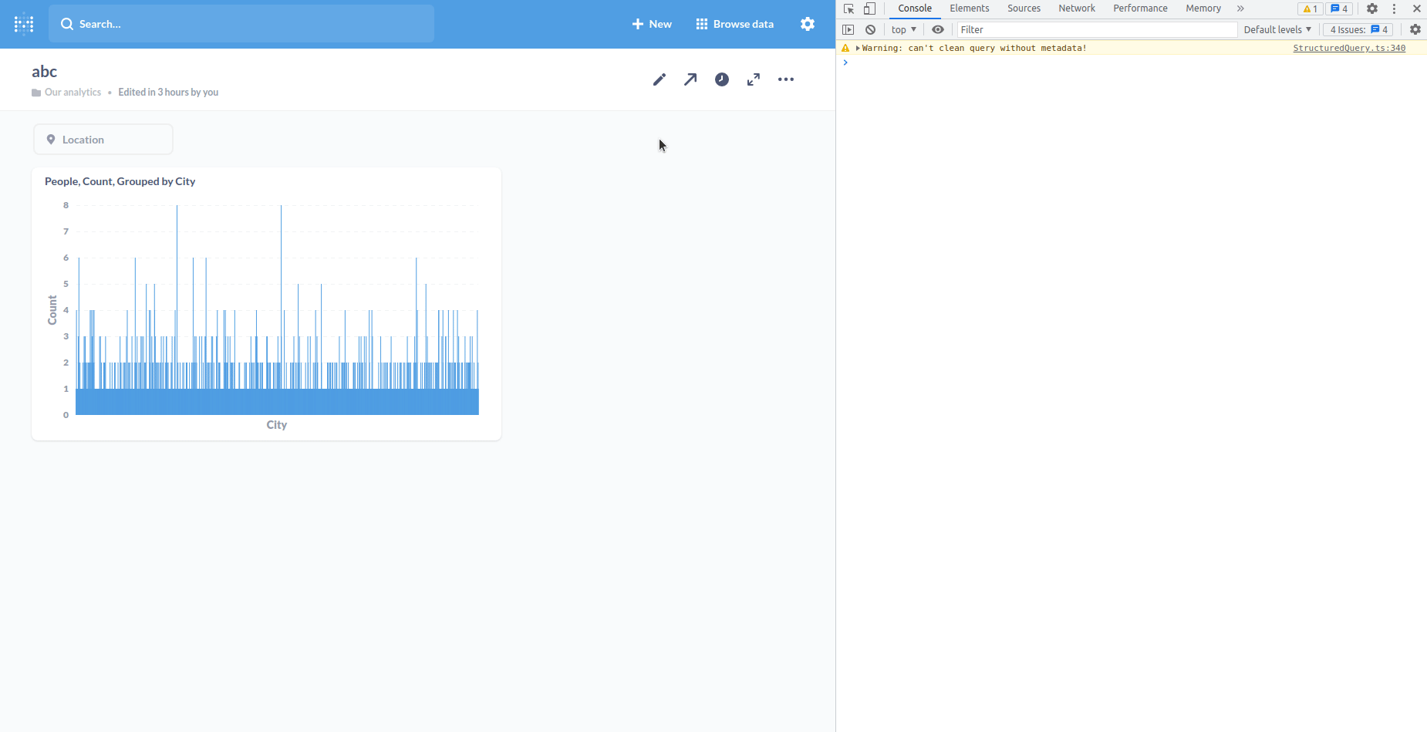Image resolution: width=1427 pixels, height=732 pixels.
Task: Create a live expression with eye icon
Action: click(938, 29)
